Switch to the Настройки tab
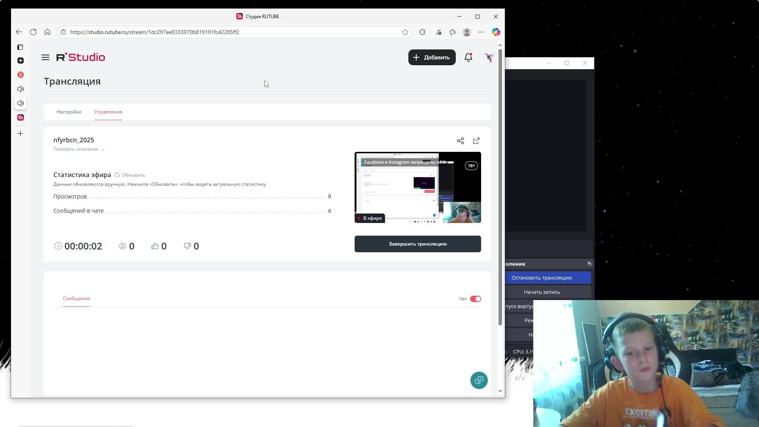 69,112
